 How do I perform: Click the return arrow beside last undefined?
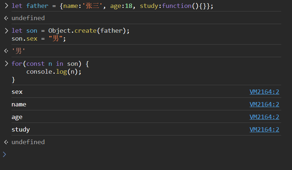(6, 142)
